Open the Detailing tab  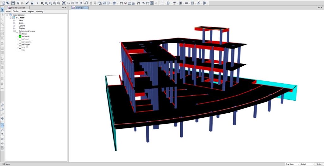[x=40, y=11]
